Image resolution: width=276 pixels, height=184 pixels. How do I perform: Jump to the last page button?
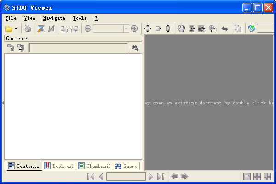pos(161,177)
